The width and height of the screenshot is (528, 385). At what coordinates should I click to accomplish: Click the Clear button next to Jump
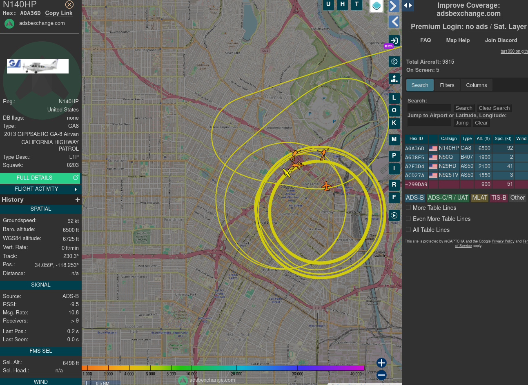click(x=481, y=123)
